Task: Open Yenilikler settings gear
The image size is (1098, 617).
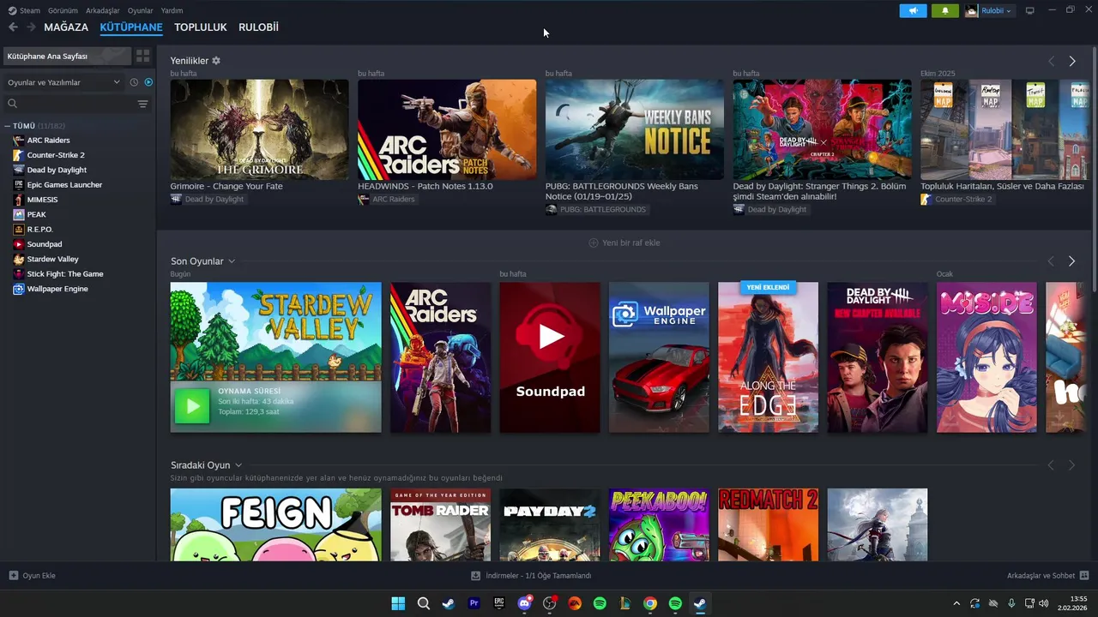Action: pos(216,61)
